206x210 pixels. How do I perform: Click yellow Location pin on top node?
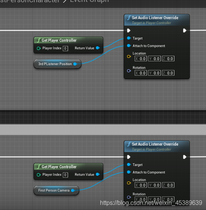click(129, 56)
